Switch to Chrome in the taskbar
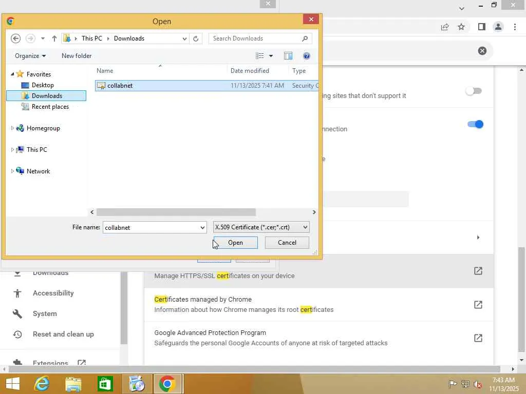This screenshot has width=526, height=394. coord(167,384)
